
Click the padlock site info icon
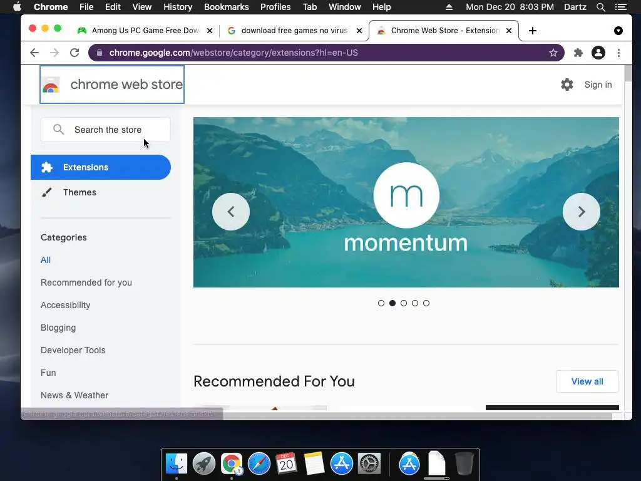point(100,53)
